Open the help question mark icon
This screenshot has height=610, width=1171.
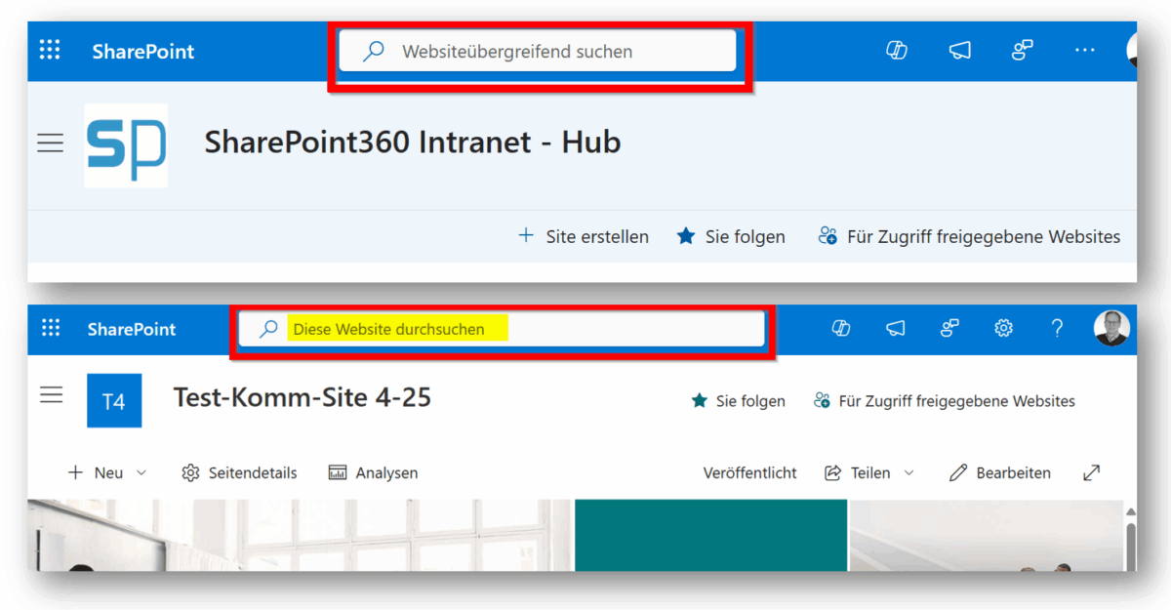click(x=1057, y=329)
